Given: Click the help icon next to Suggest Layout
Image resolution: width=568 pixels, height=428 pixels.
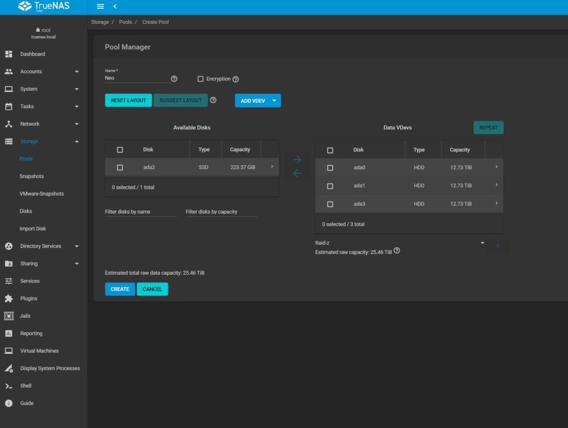Looking at the screenshot, I should pyautogui.click(x=213, y=100).
